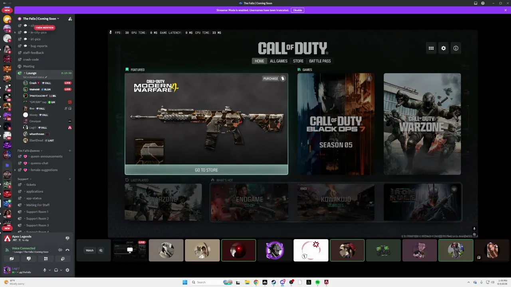Click the stream microphone icon at bottom right
The image size is (511, 287).
click(474, 229)
